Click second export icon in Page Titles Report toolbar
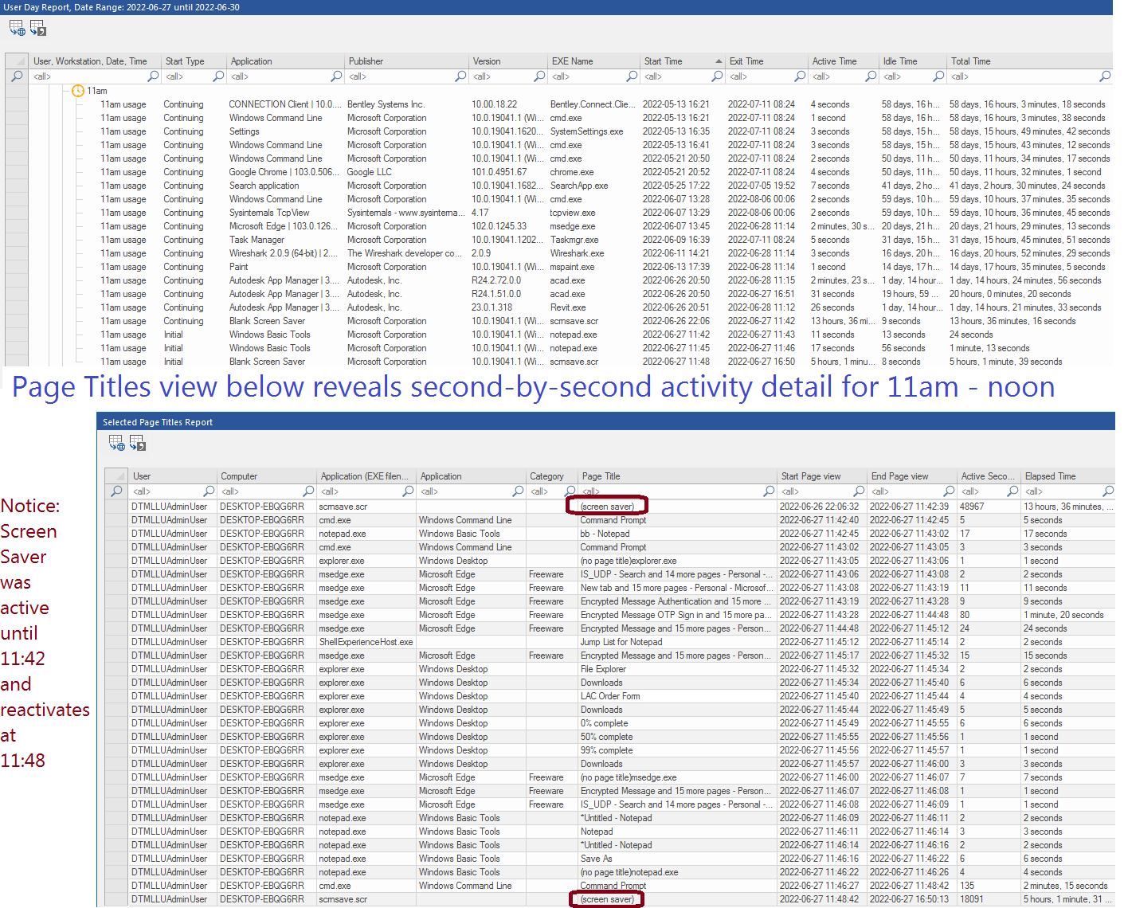 click(x=138, y=442)
